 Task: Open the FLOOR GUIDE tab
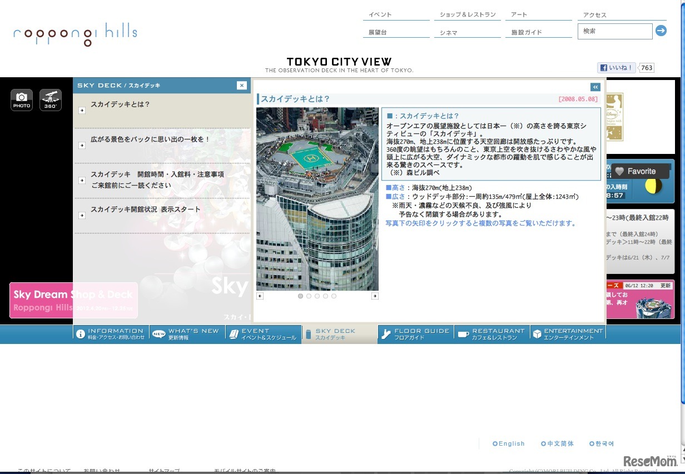click(416, 333)
